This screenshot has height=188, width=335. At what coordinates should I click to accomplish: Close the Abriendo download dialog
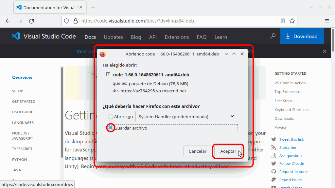click(242, 54)
